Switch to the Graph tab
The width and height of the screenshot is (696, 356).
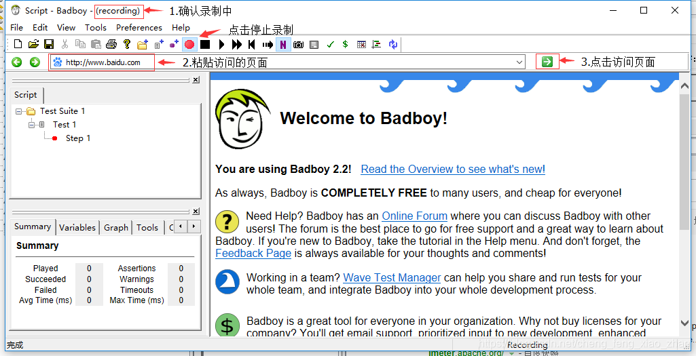click(x=116, y=227)
